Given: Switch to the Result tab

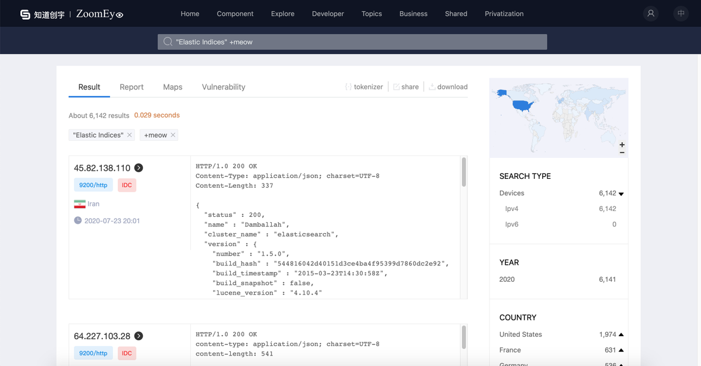Looking at the screenshot, I should point(89,87).
